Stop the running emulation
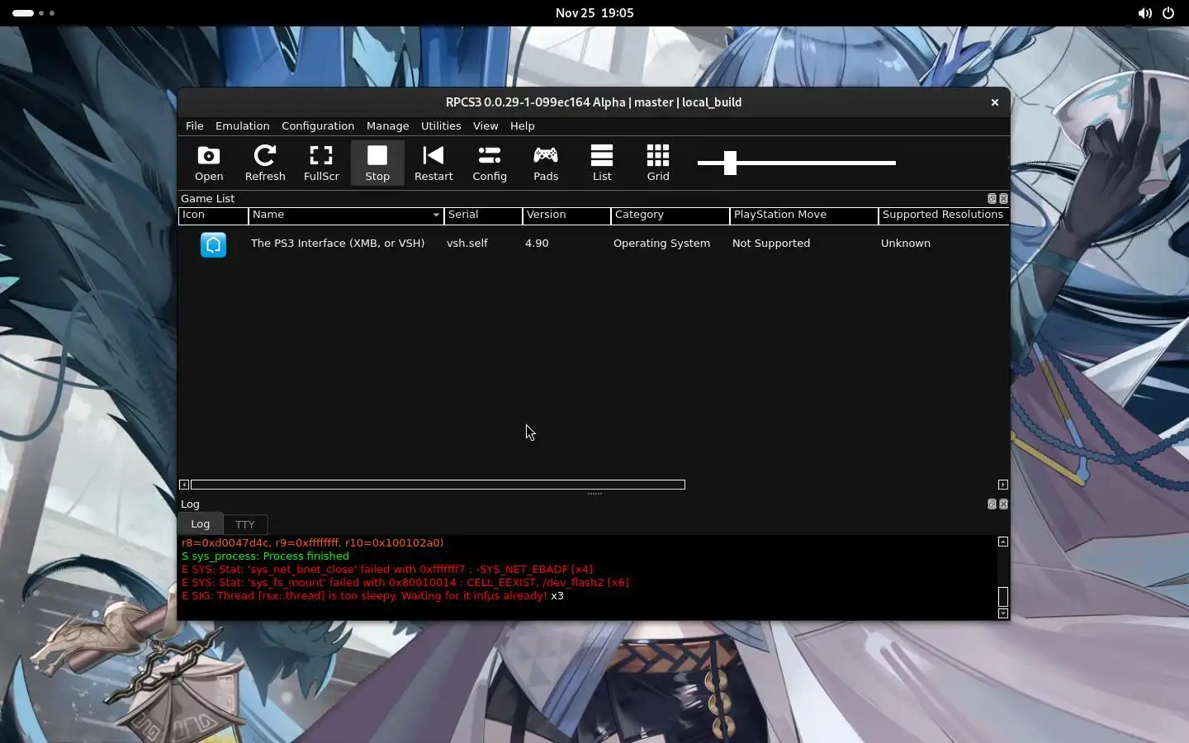This screenshot has width=1189, height=743. point(377,163)
